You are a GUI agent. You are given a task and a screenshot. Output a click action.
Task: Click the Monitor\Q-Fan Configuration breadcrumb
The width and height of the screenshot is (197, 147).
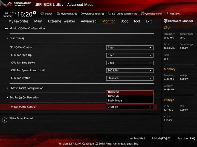click(27, 29)
